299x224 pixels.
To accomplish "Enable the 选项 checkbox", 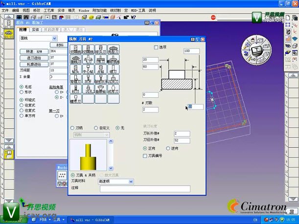I will click(156, 47).
